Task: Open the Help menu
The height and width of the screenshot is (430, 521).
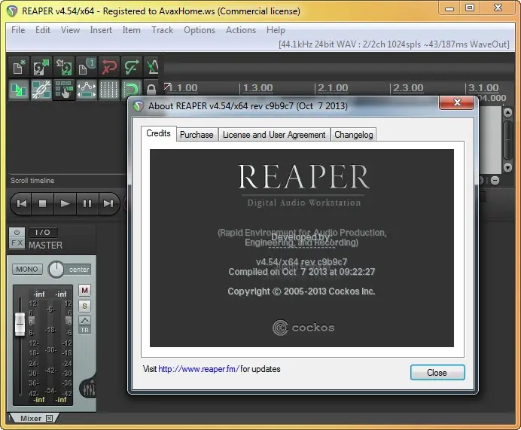Action: 276,30
